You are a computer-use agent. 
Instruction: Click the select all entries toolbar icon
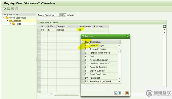pyautogui.click(x=9, y=9)
